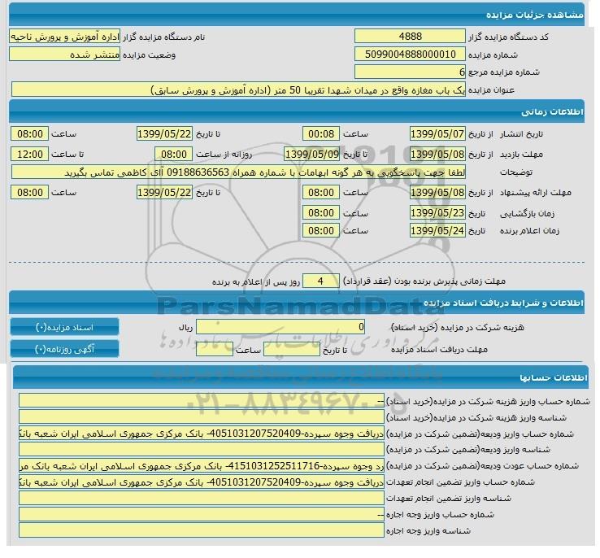Select the label مهلت بازدید

[x=521, y=155]
